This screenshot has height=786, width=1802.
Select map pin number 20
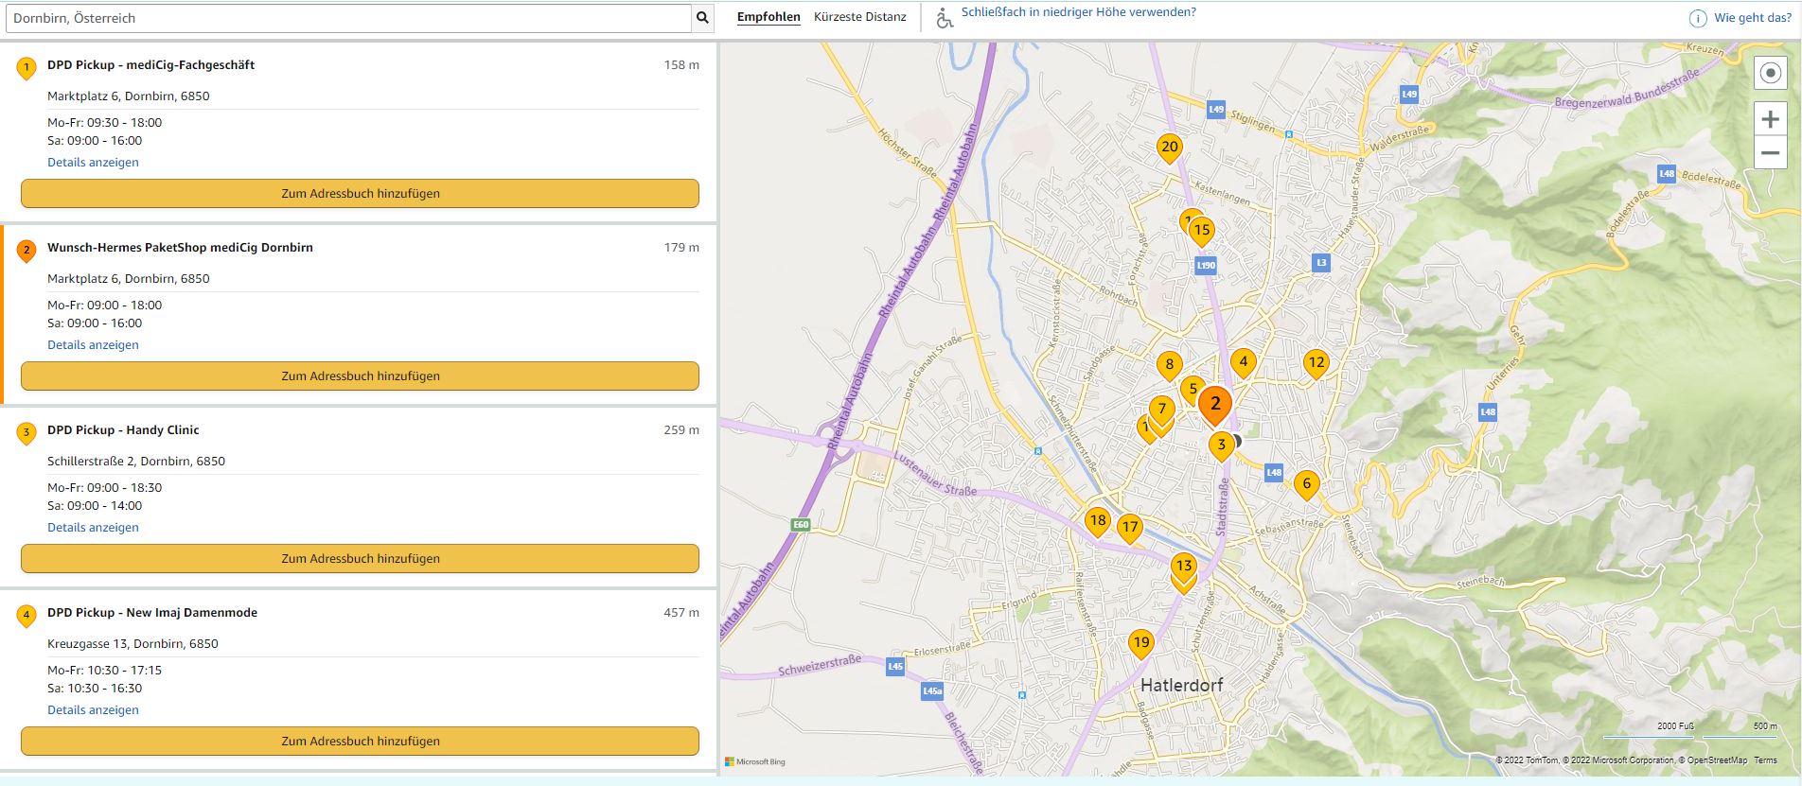pyautogui.click(x=1170, y=147)
